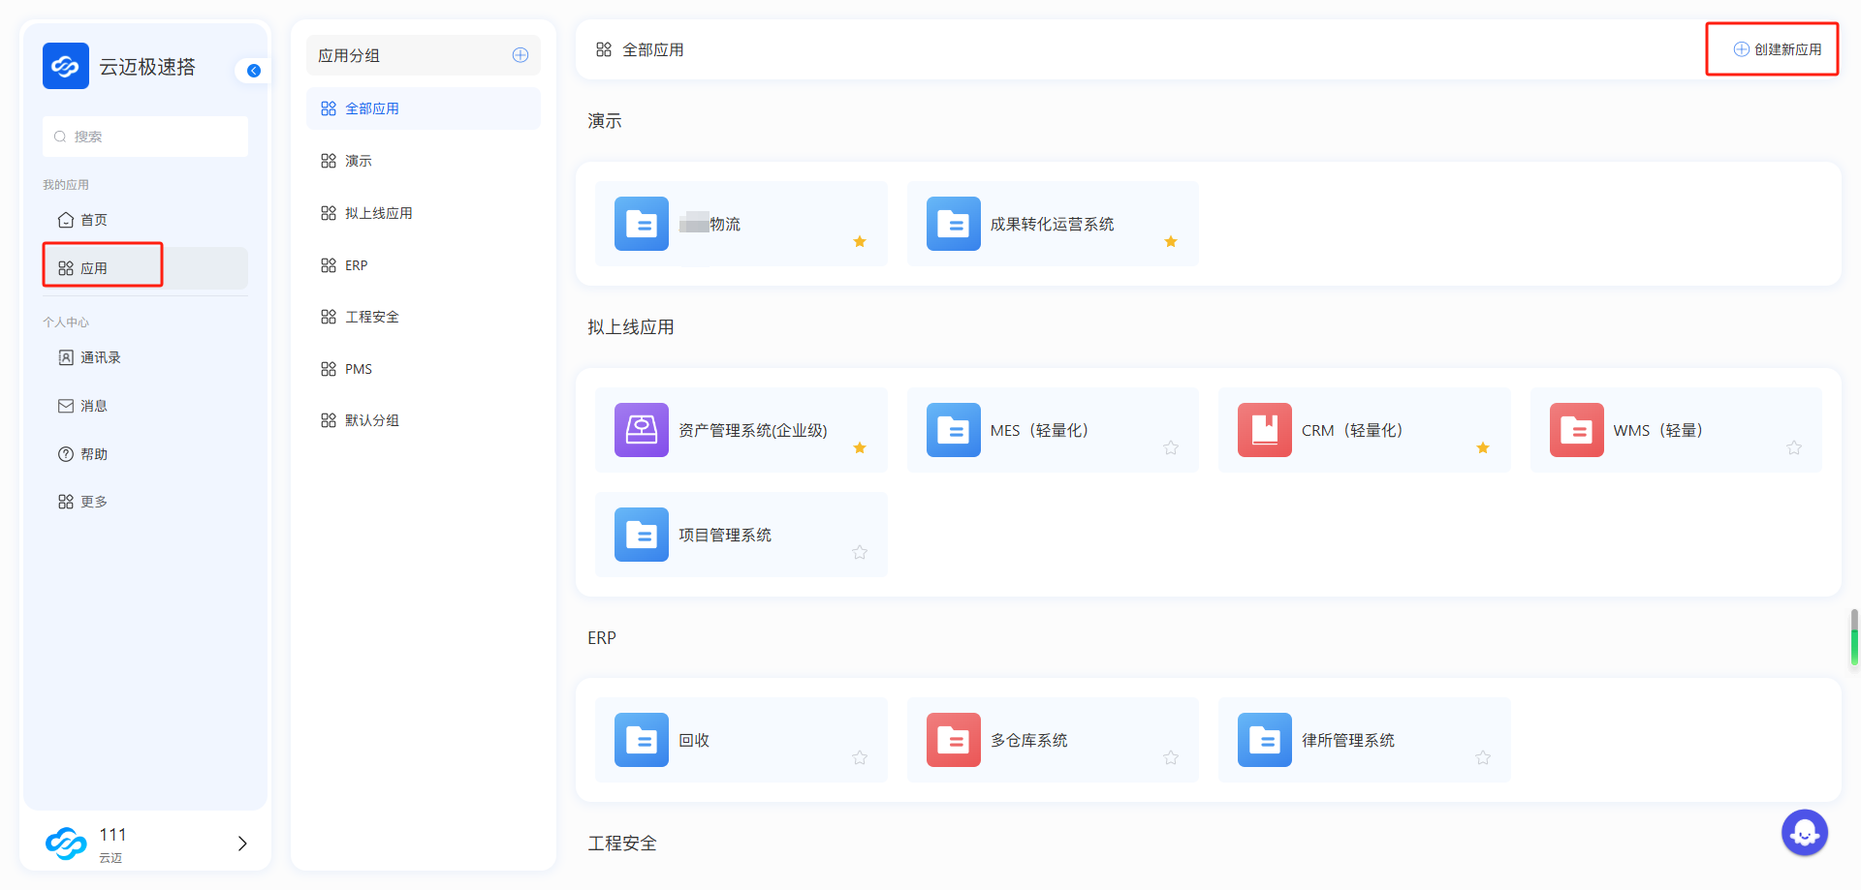The height and width of the screenshot is (890, 1861).
Task: Go to 首页 in the sidebar
Action: tap(93, 220)
